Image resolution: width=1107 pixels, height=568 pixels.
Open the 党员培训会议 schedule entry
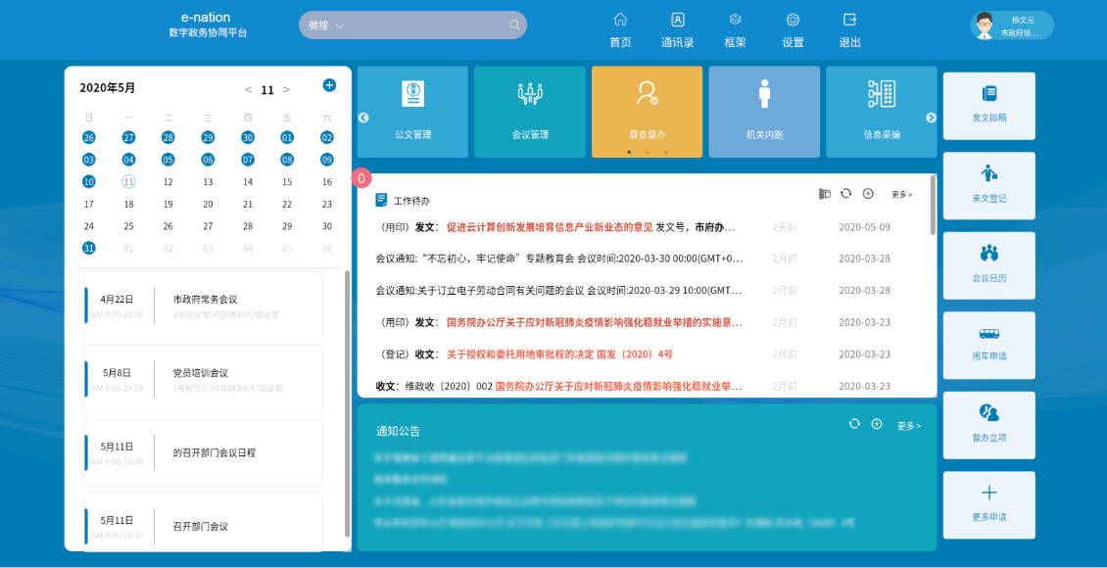[x=201, y=373]
